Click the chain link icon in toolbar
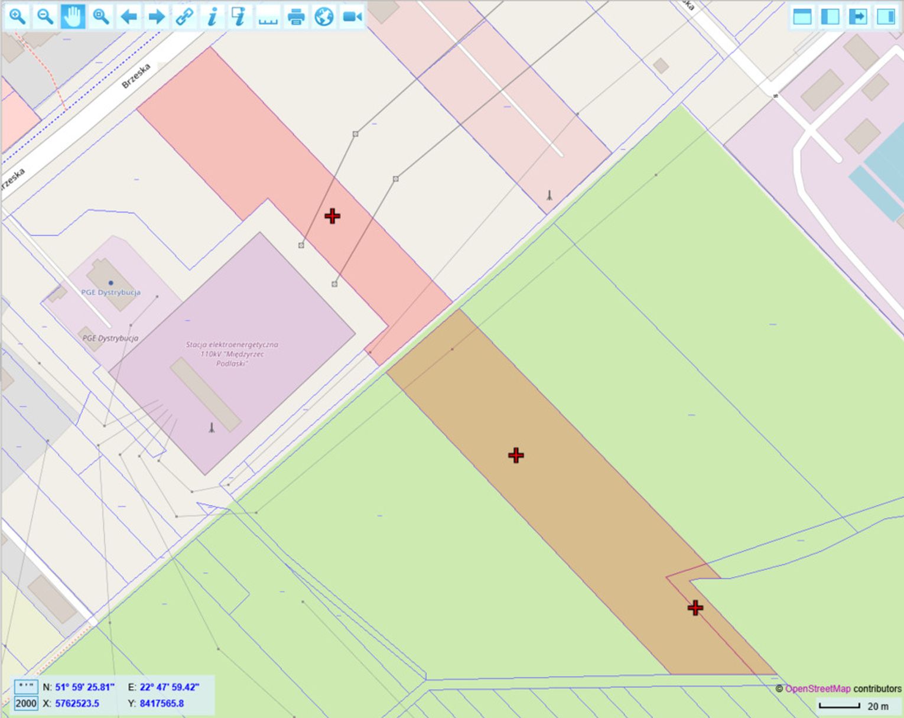 click(x=184, y=17)
